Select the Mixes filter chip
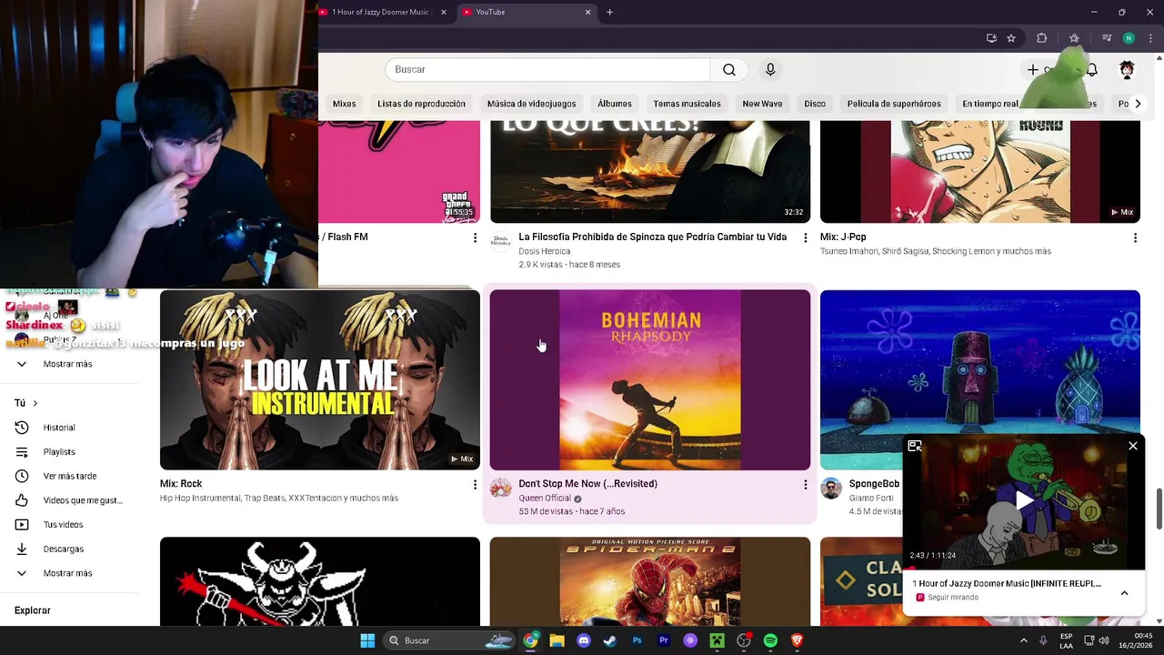This screenshot has height=655, width=1164. click(x=344, y=104)
